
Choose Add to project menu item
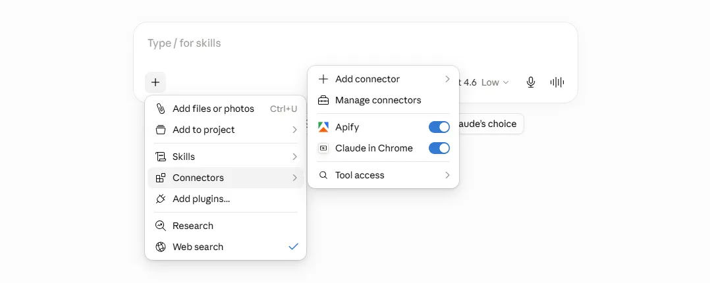[225, 130]
